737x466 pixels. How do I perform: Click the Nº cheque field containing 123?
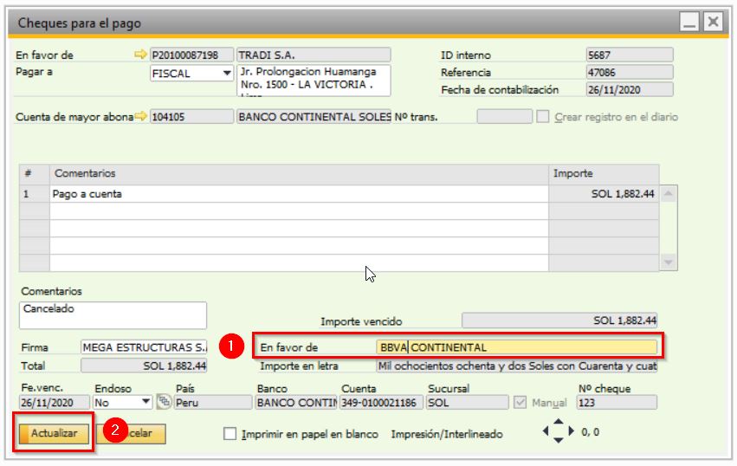point(615,403)
